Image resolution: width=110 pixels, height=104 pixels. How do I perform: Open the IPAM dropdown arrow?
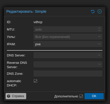pyautogui.click(x=99, y=44)
